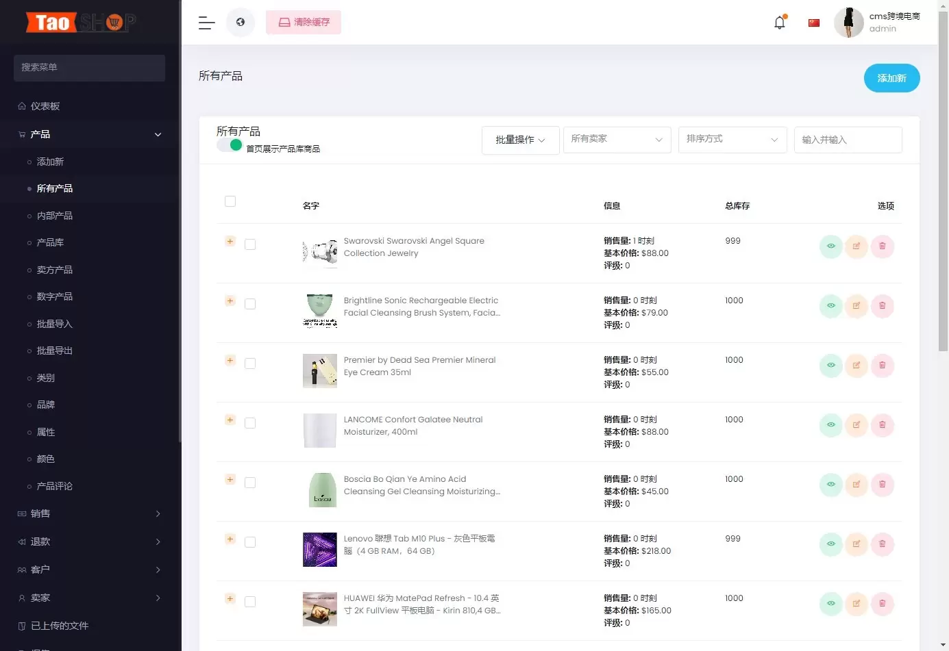Viewport: 949px width, 651px height.
Task: Open the 所有卖家 seller dropdown
Action: tap(617, 140)
